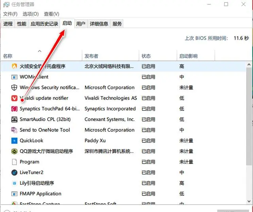
Task: Click the 上次 BIOS 所用时间 label
Action: pos(206,38)
